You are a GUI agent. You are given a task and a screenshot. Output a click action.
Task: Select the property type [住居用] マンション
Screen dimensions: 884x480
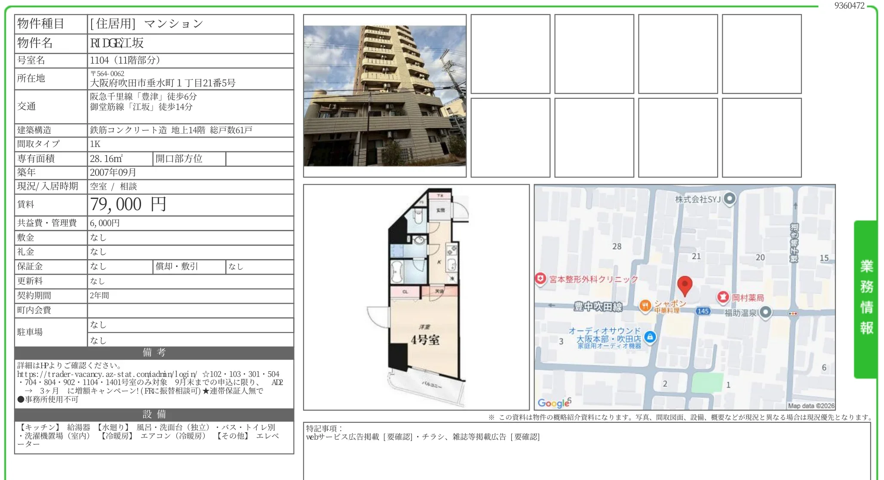pos(146,24)
